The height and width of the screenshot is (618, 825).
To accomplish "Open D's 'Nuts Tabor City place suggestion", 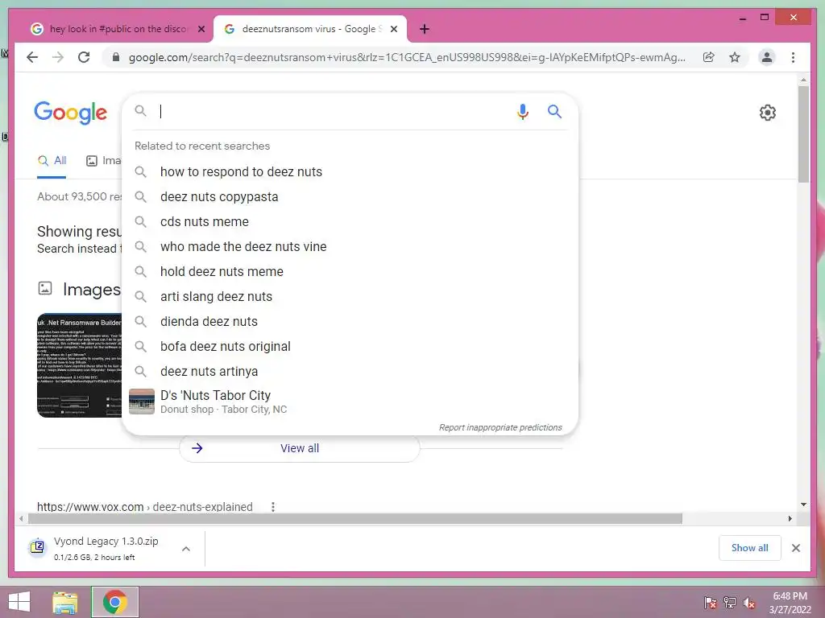I will tap(350, 402).
